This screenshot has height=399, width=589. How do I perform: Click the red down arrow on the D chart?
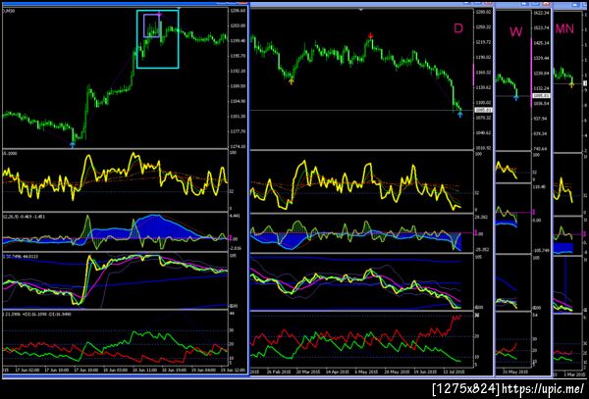pos(371,35)
